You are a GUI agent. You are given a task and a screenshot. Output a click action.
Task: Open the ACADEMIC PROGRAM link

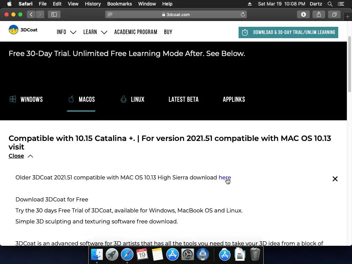[x=135, y=32]
